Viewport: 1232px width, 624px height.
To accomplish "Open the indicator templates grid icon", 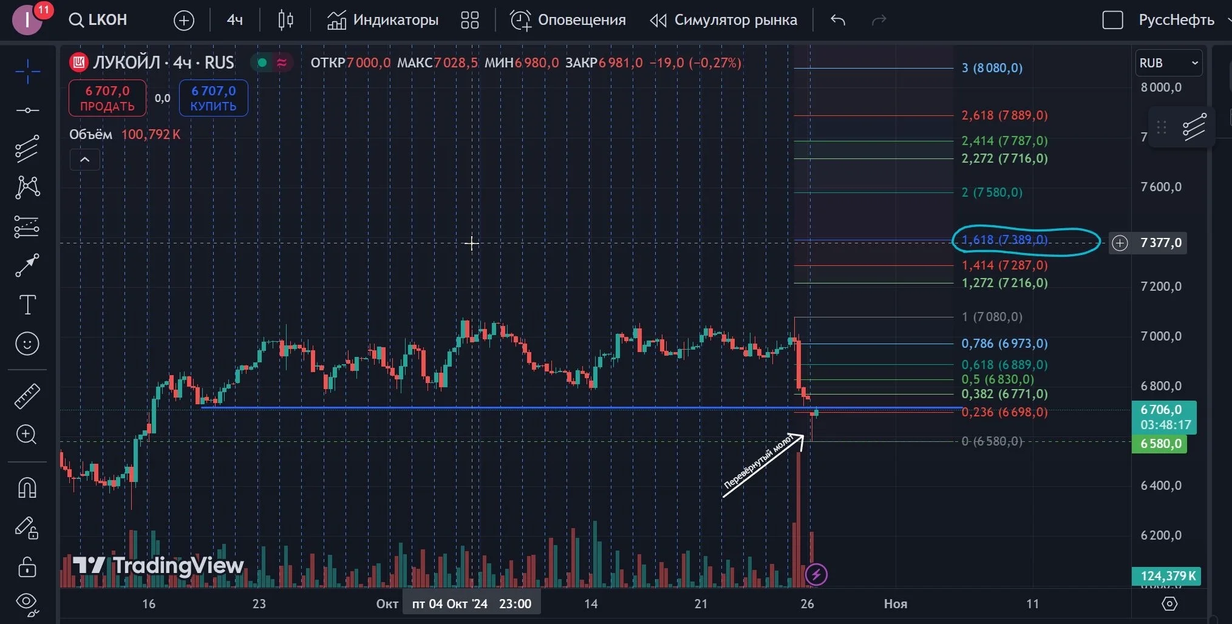I will click(470, 20).
